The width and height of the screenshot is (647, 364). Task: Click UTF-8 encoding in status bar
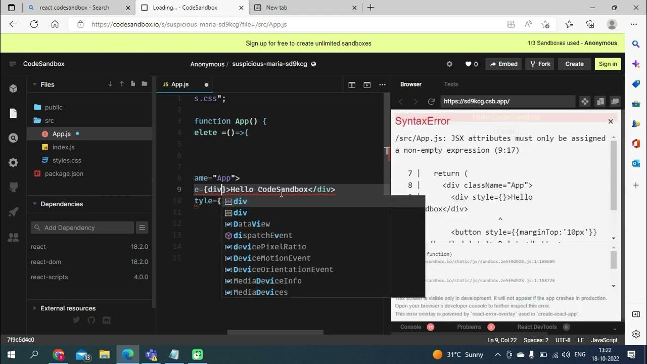point(563,340)
